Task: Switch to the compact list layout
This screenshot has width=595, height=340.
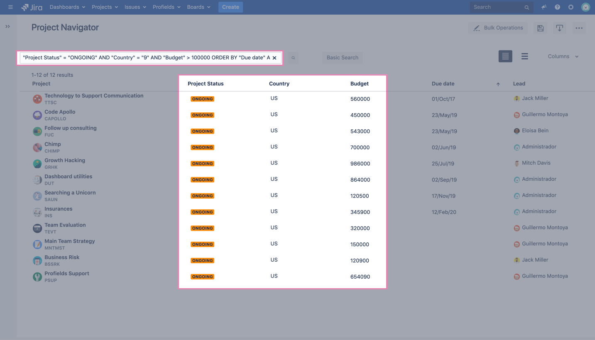Action: 524,56
